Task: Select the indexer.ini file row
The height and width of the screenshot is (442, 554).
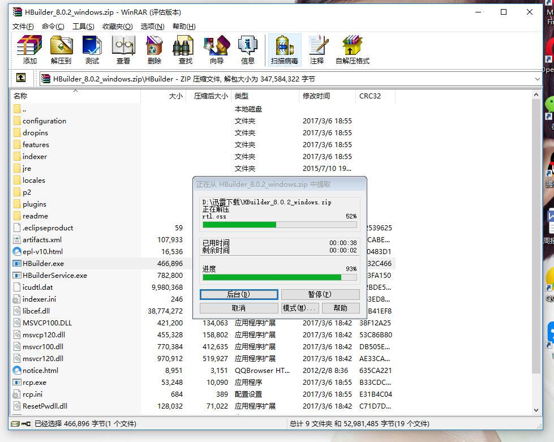Action: [203, 299]
